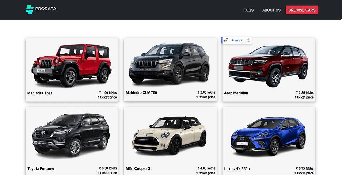The height and width of the screenshot is (175, 342).
Task: Select the blue Lexus NX 350h image
Action: pyautogui.click(x=268, y=136)
